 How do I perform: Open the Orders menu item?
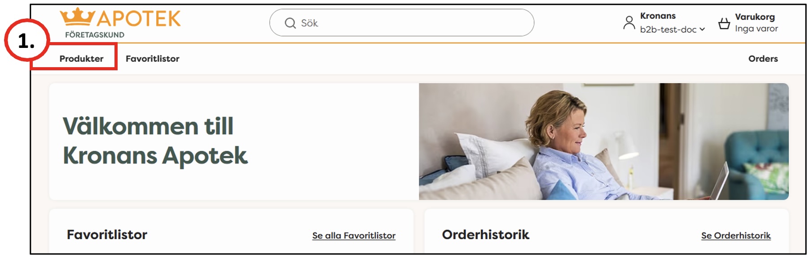[763, 59]
